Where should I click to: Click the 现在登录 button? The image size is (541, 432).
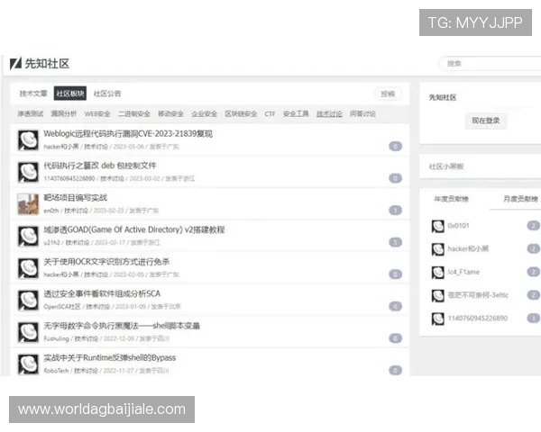tap(486, 121)
